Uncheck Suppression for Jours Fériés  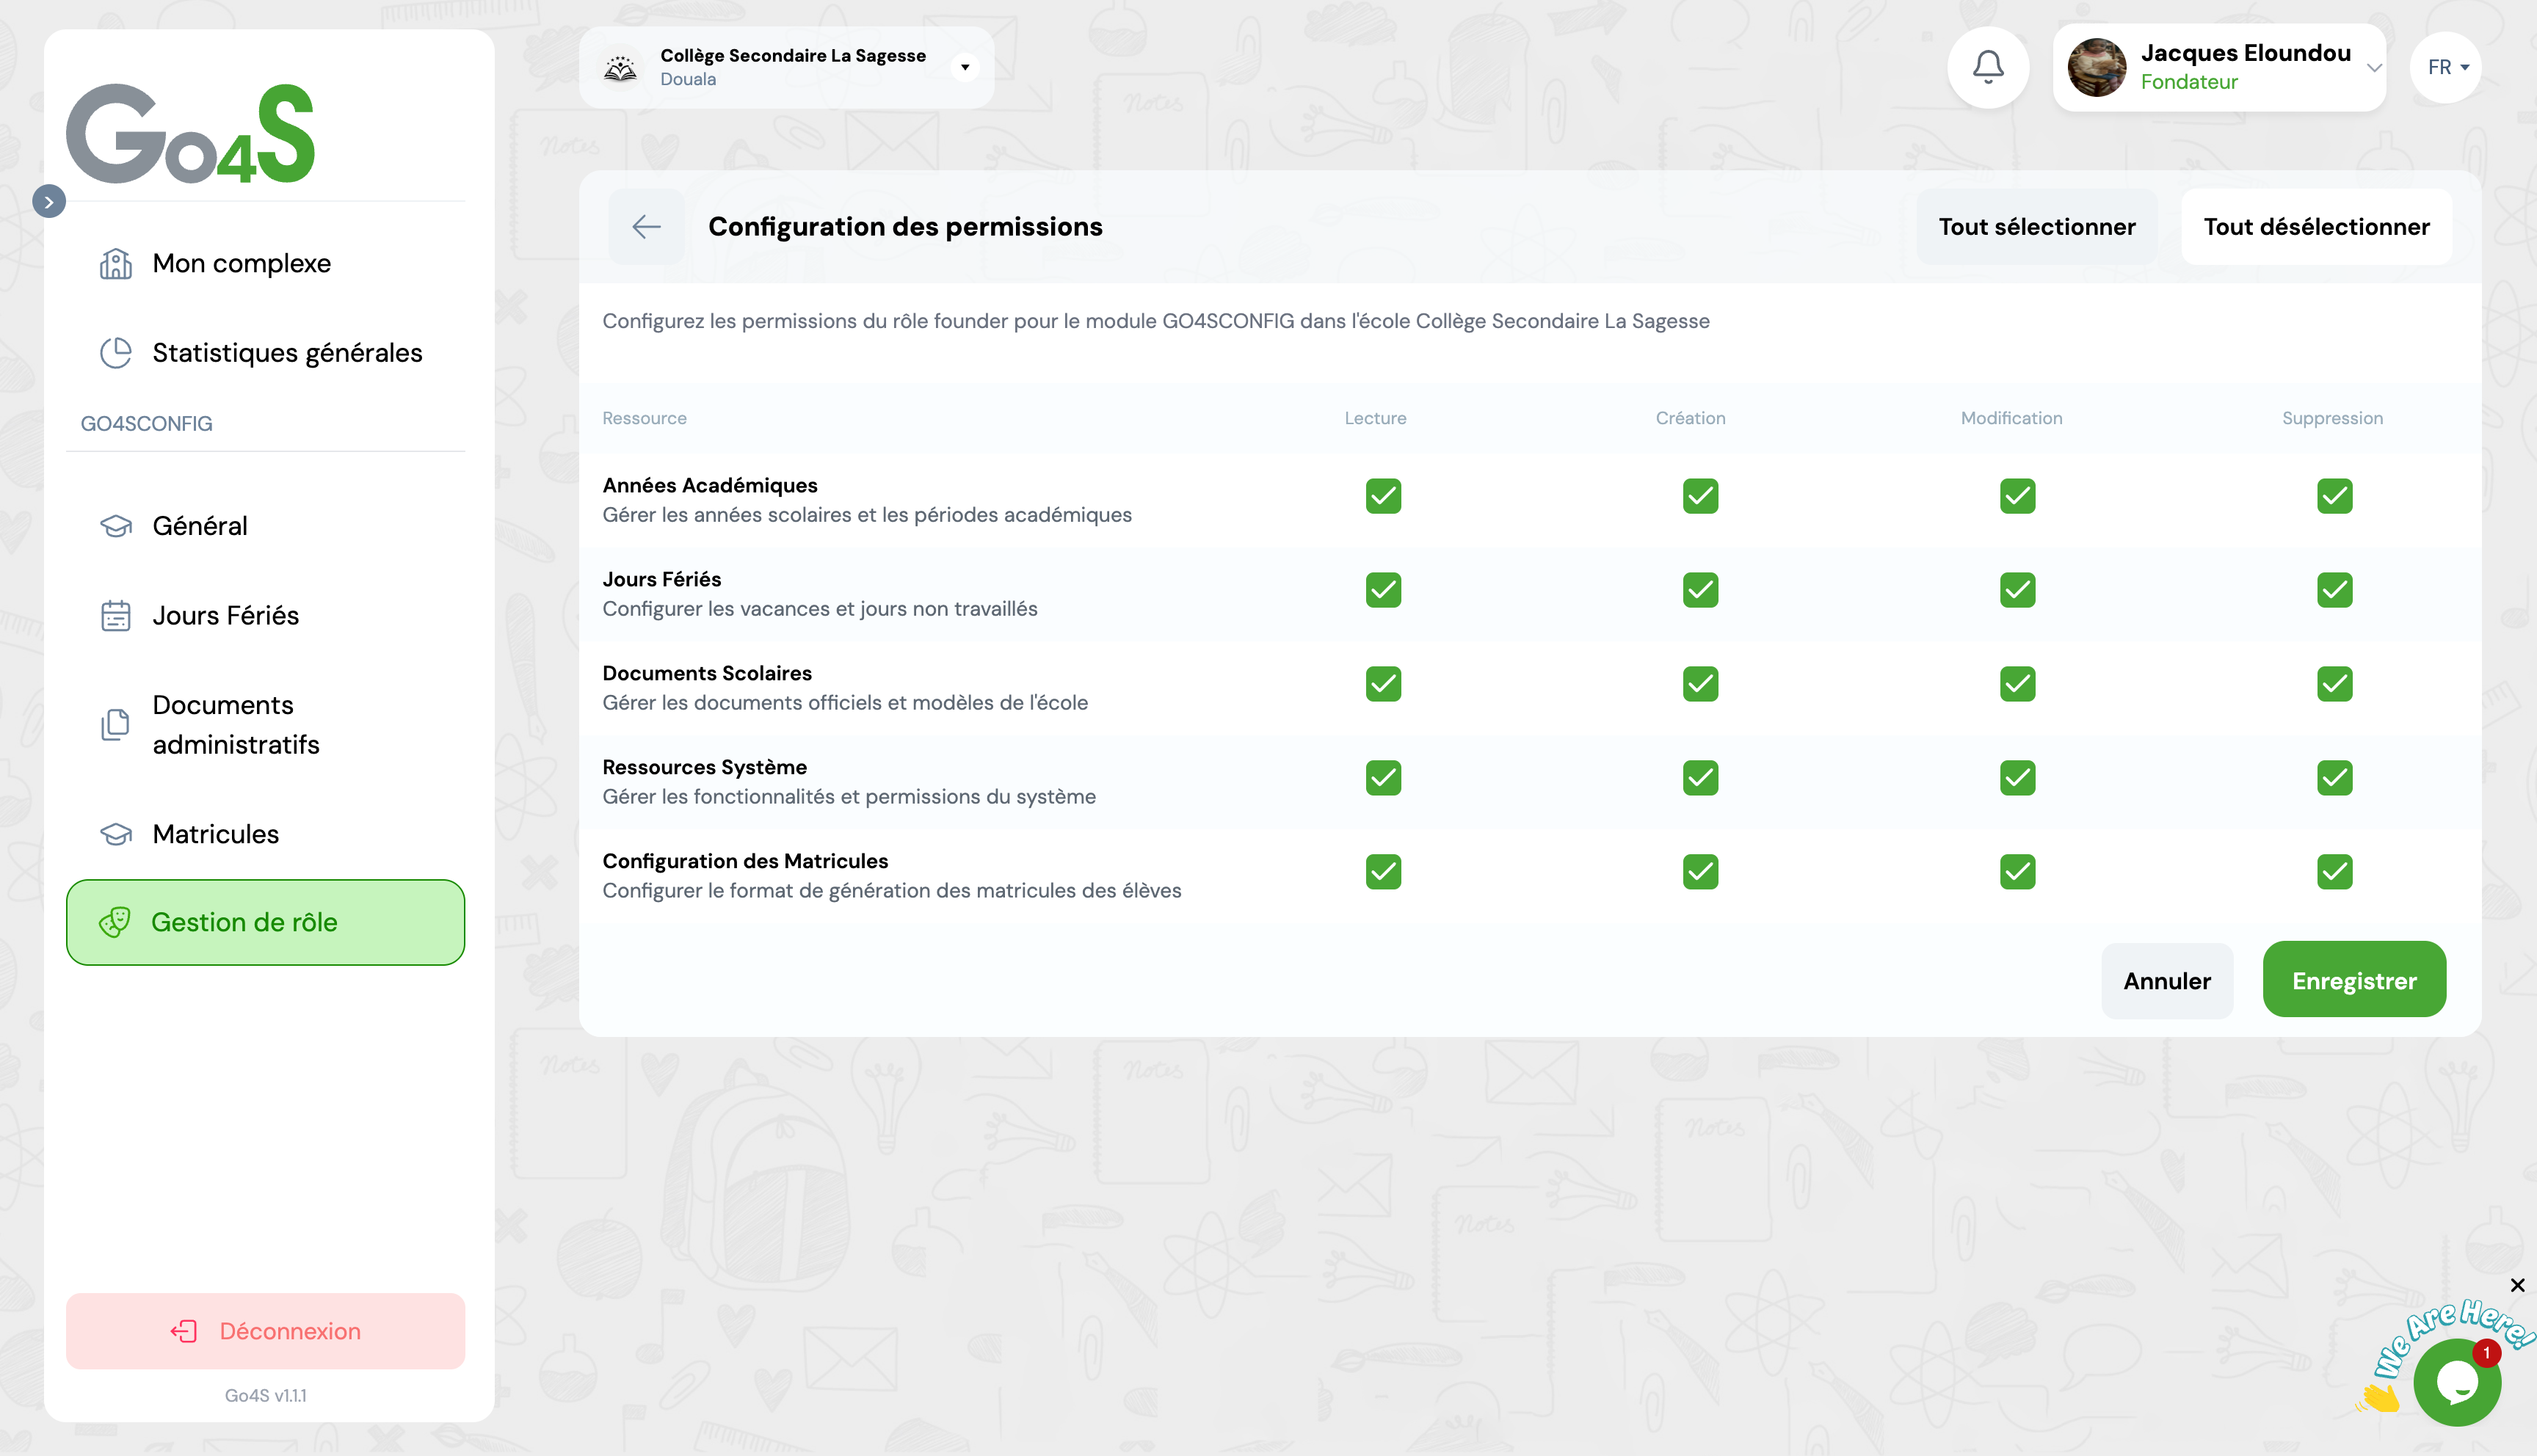coord(2334,590)
